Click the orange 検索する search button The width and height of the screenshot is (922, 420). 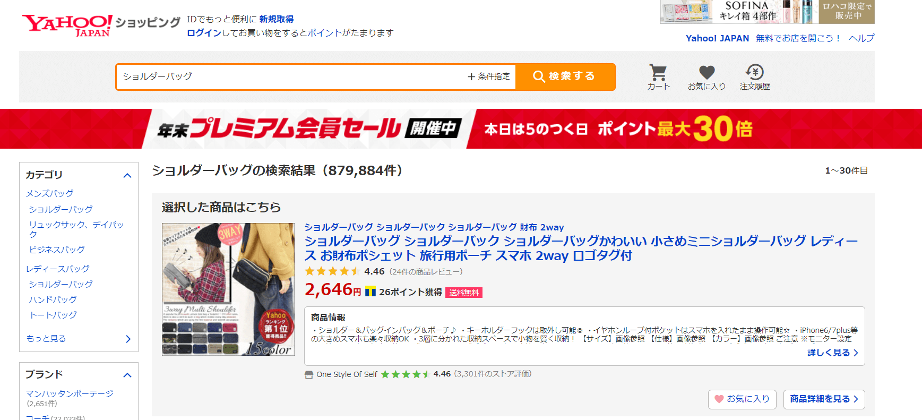(565, 76)
